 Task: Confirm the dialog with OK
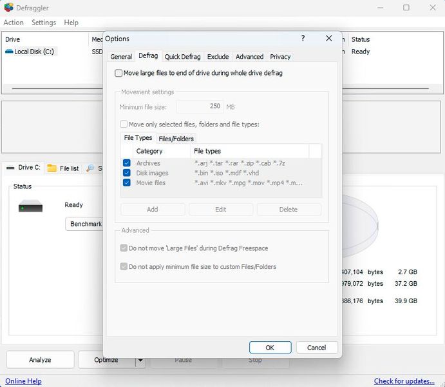click(x=270, y=348)
